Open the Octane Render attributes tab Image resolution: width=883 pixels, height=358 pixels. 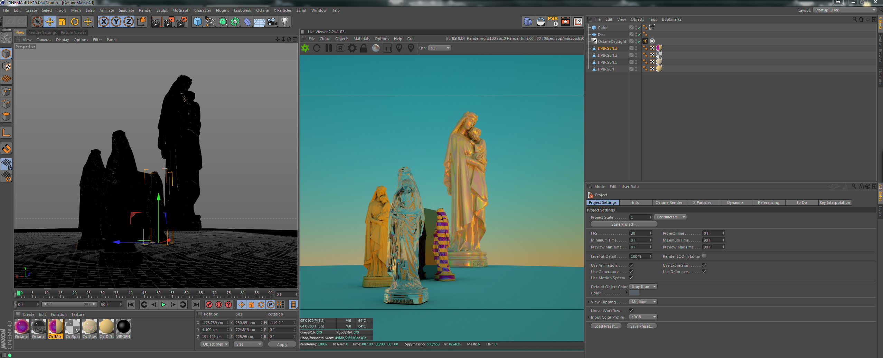[x=669, y=202]
